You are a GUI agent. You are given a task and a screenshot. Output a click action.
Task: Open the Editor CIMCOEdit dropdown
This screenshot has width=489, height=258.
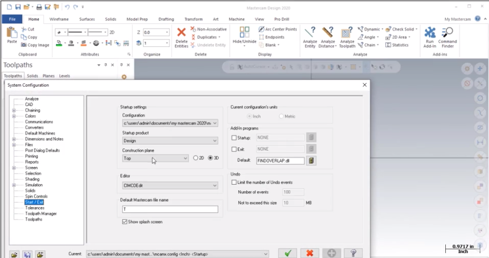pos(214,186)
